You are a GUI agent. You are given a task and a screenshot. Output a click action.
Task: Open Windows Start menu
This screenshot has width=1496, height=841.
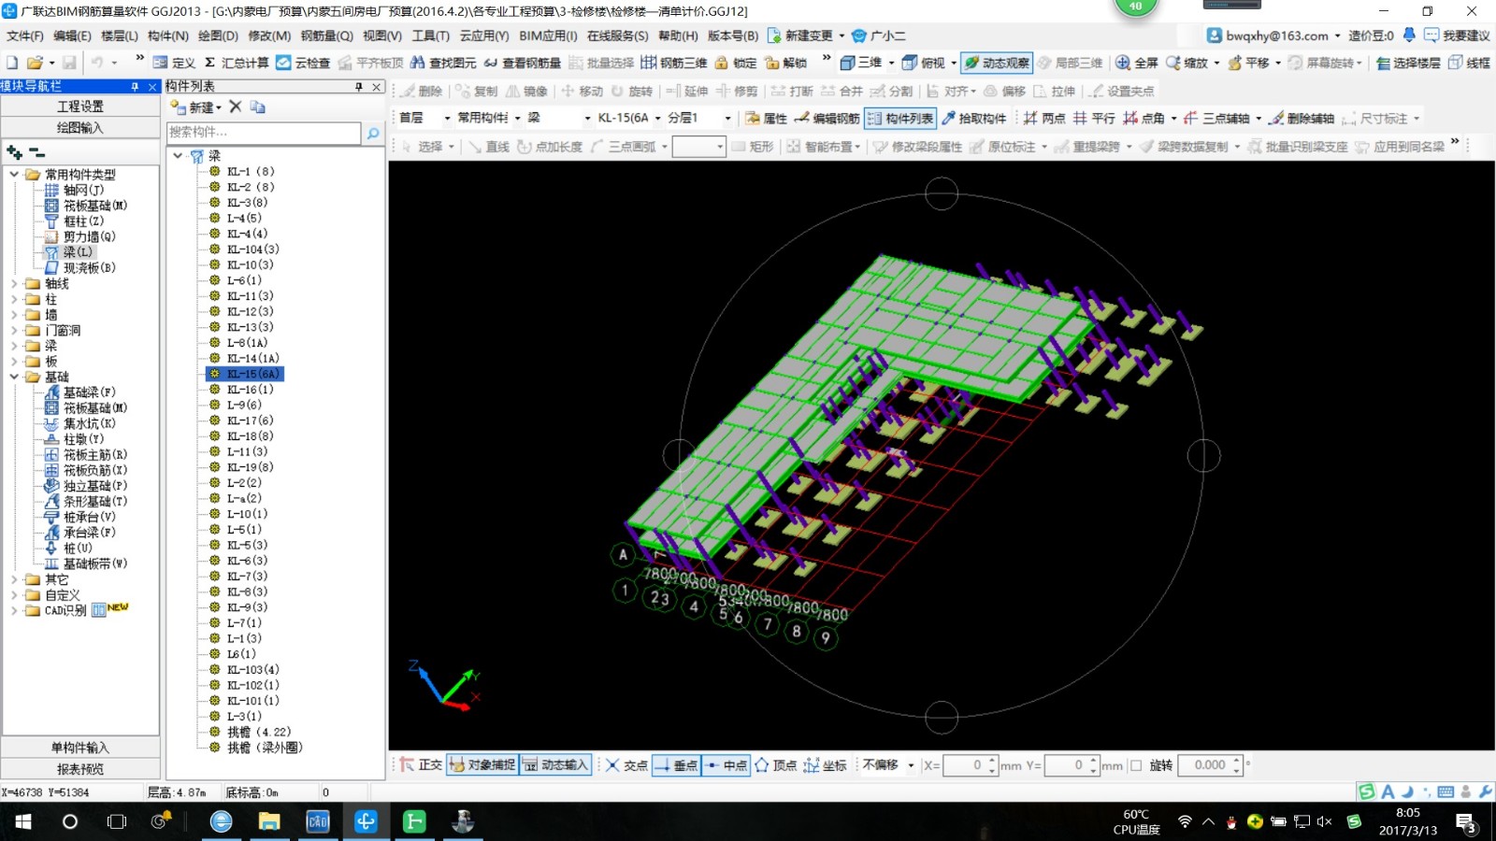(23, 821)
